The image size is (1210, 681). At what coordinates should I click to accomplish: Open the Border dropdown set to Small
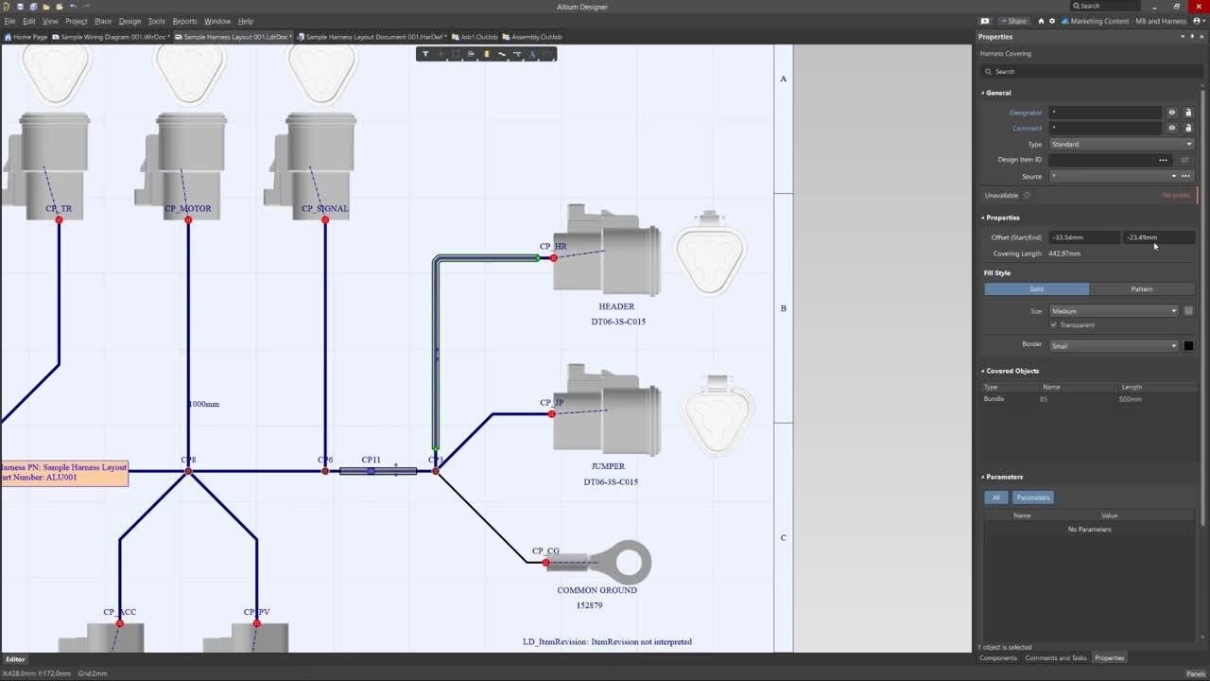coord(1114,345)
